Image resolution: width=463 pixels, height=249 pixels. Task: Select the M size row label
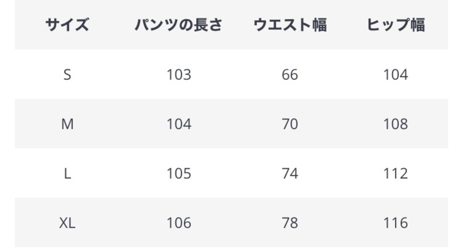pos(67,124)
